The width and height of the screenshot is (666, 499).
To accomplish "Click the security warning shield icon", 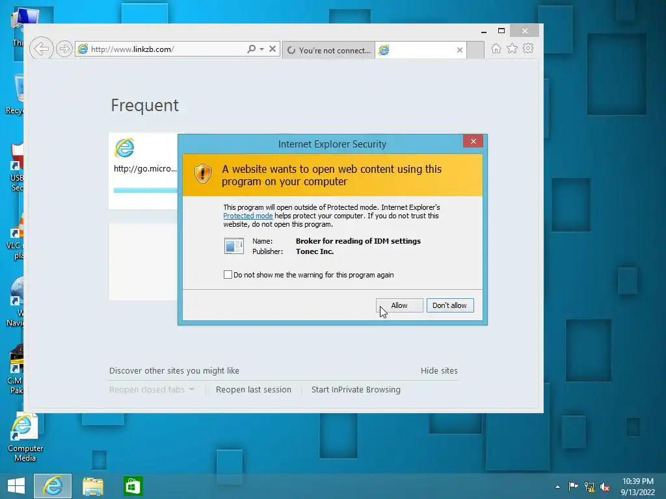I will (x=203, y=173).
